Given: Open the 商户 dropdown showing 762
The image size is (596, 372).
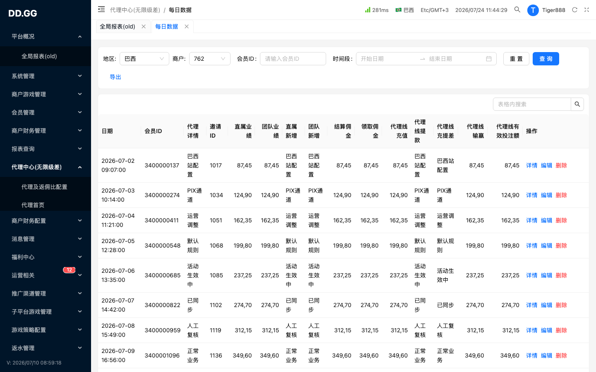Looking at the screenshot, I should pos(210,59).
